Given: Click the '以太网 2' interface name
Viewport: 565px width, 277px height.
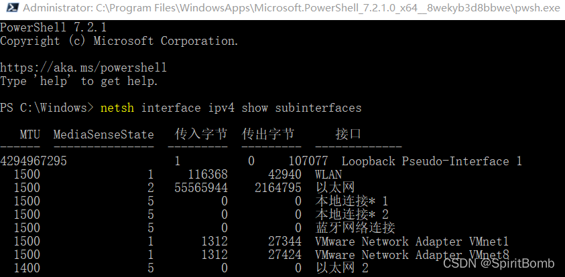Looking at the screenshot, I should (342, 268).
